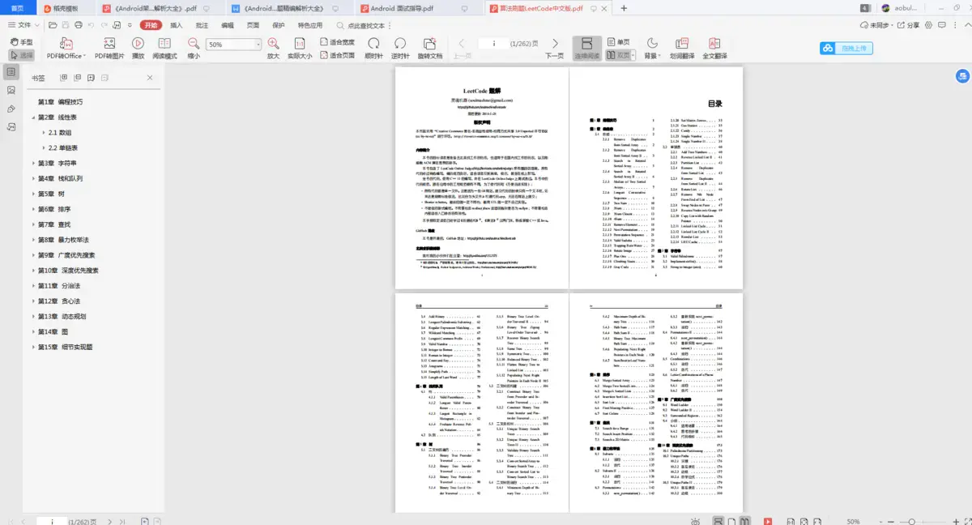Screen dimensions: 972x525
Task: Click the expand all bookmarks icon
Action: click(63, 78)
